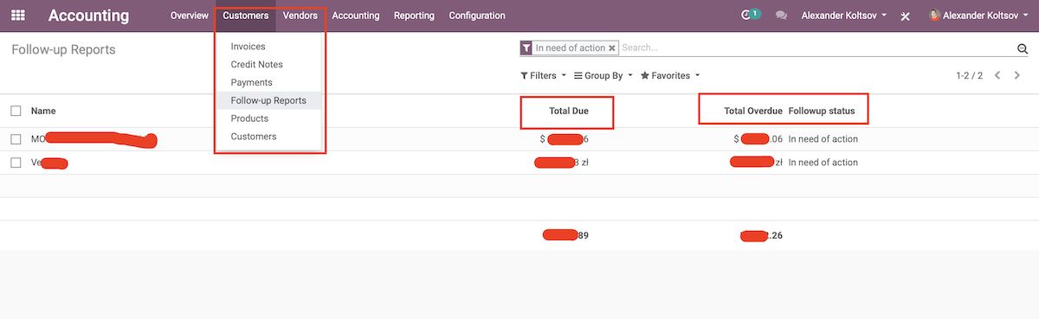Go to the next page arrow
Image resolution: width=1039 pixels, height=319 pixels.
click(x=1017, y=76)
